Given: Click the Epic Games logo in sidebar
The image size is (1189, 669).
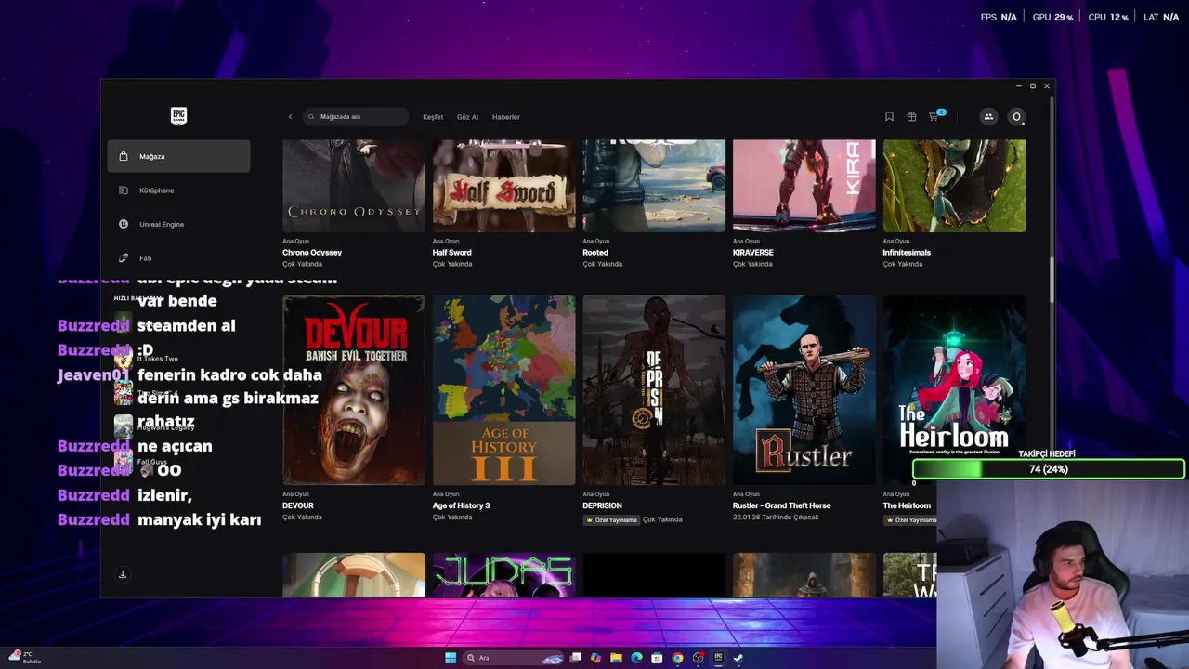Looking at the screenshot, I should tap(178, 116).
